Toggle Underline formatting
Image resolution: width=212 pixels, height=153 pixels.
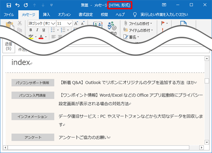[44, 30]
